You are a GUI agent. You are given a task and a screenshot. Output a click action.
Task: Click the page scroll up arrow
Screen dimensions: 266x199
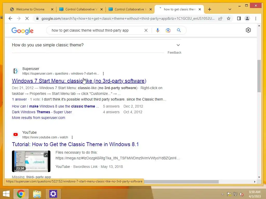259,26
